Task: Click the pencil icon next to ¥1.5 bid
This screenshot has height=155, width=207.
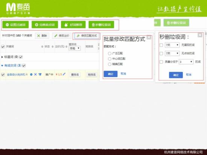Action: pyautogui.click(x=64, y=74)
